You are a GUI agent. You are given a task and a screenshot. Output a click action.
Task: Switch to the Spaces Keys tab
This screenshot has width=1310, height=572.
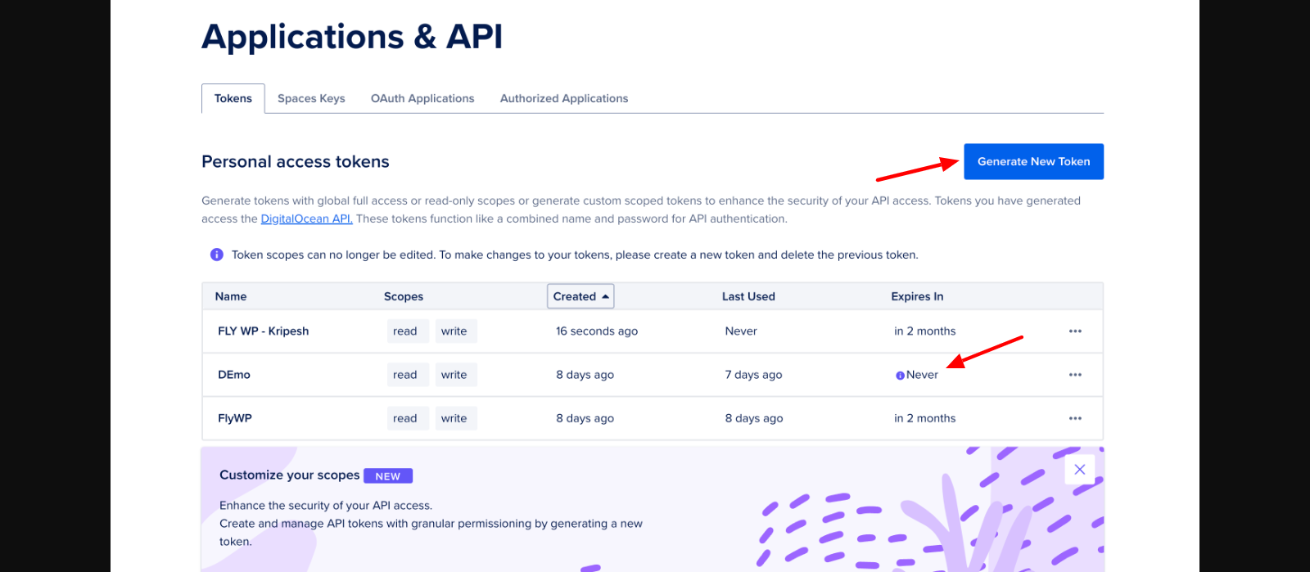tap(311, 98)
